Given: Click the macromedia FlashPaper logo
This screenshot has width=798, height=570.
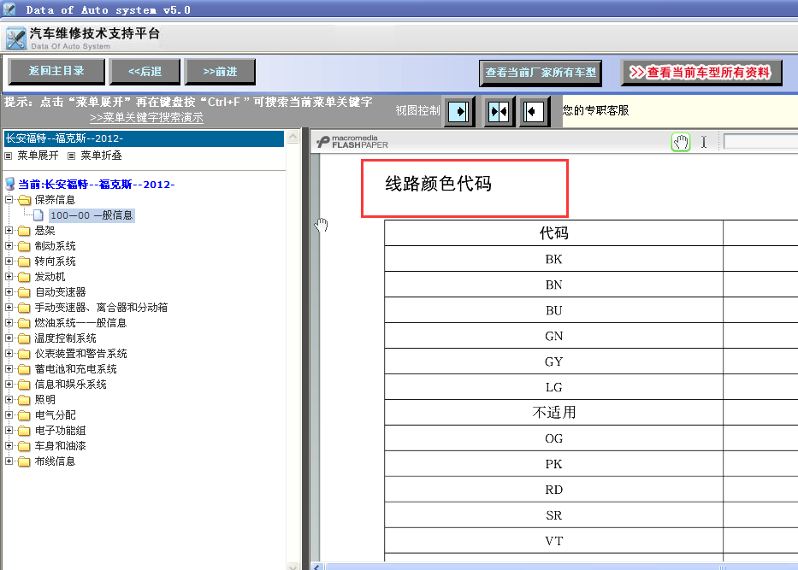Looking at the screenshot, I should coord(352,142).
